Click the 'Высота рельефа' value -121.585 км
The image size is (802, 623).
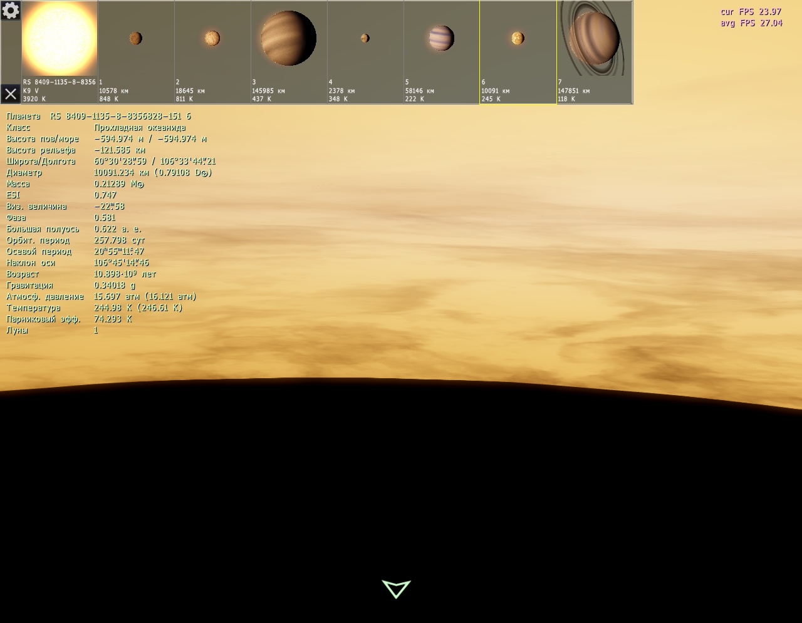click(x=120, y=150)
